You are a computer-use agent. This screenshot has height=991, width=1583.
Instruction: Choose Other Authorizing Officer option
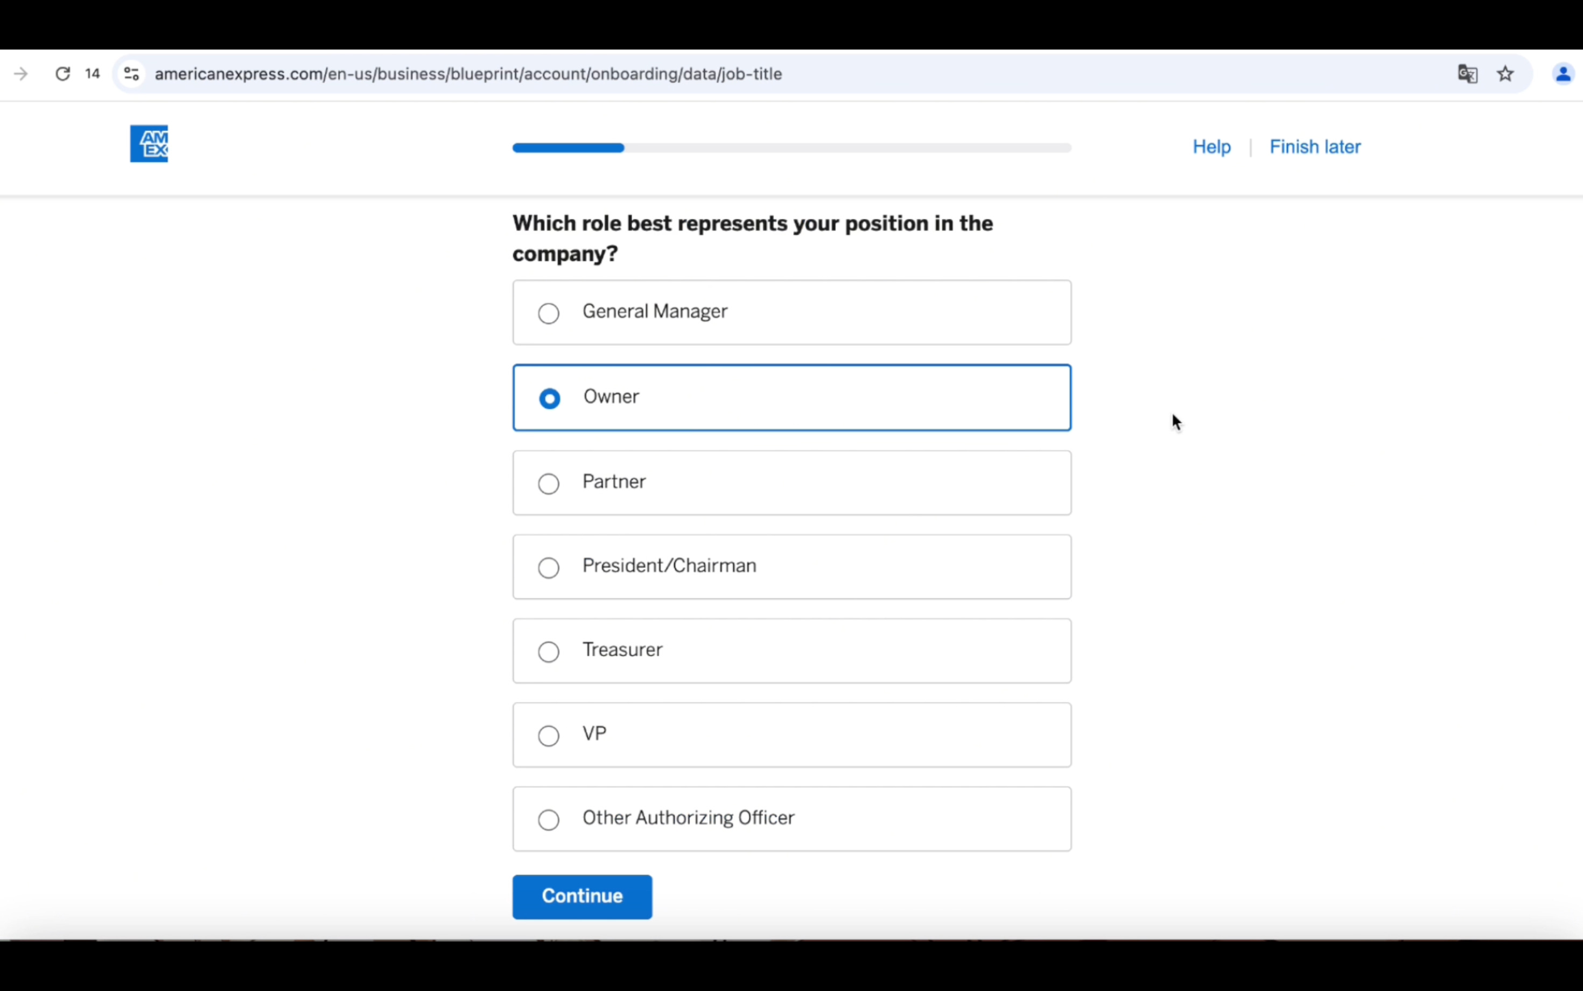549,819
